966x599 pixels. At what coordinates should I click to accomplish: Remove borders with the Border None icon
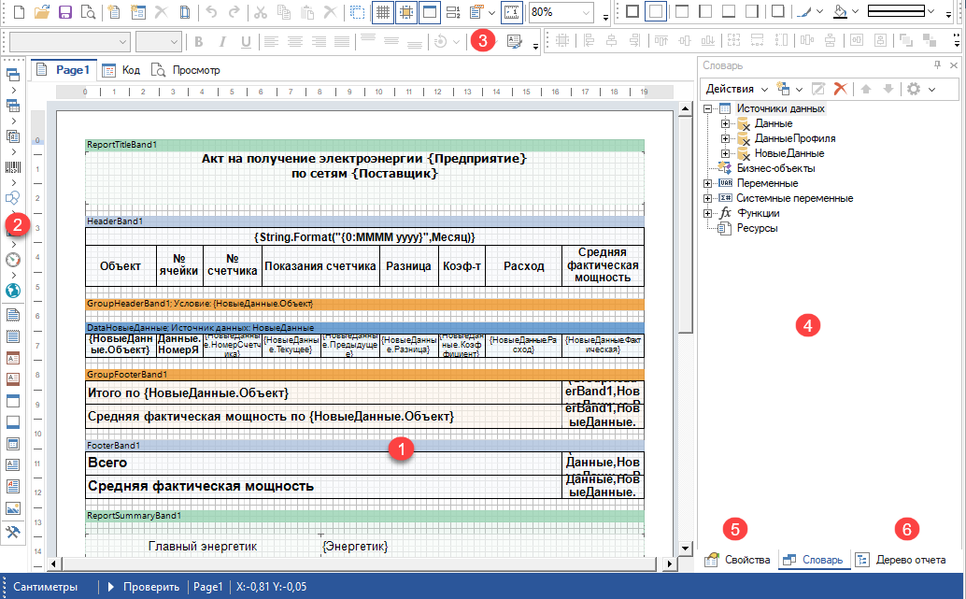point(656,12)
